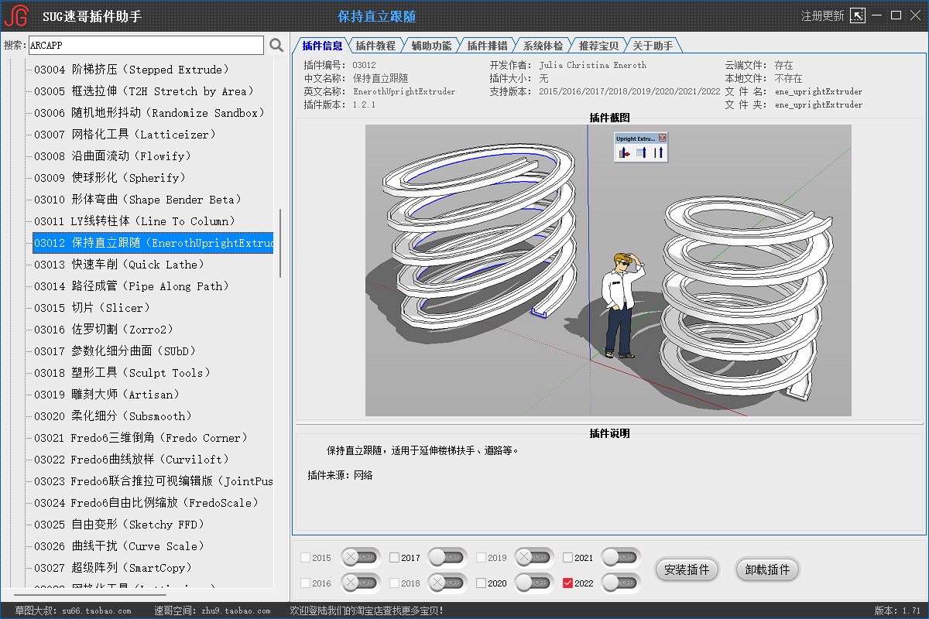Select 03021 Fredo6三维倒角 (Fredo Corner)
Screen dimensions: 929x619
[x=142, y=438]
